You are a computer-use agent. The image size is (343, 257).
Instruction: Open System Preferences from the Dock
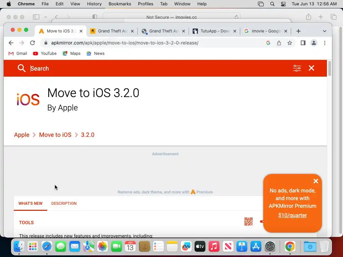[270, 247]
